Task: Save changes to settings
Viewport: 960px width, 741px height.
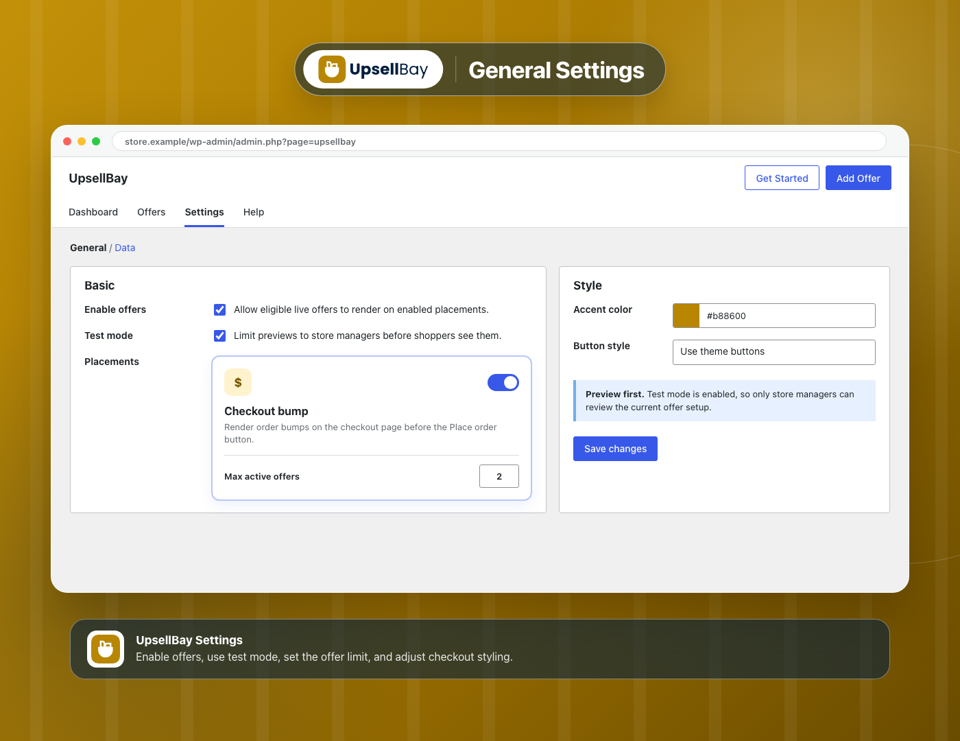Action: 615,449
